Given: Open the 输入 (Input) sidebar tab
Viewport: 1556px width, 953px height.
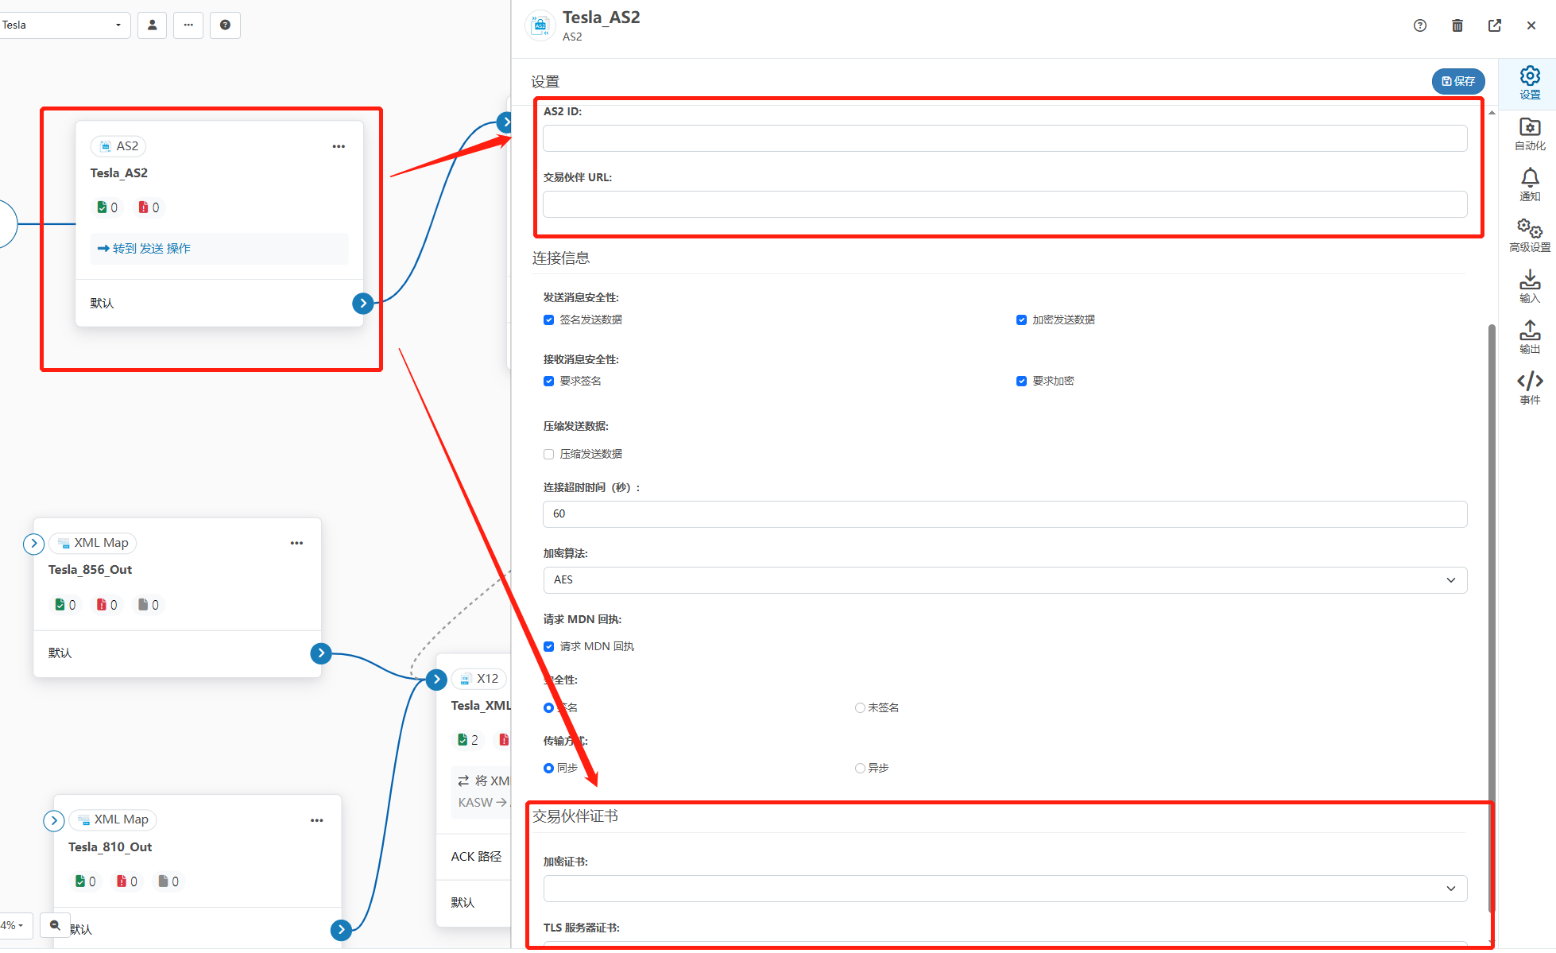Looking at the screenshot, I should tap(1529, 286).
